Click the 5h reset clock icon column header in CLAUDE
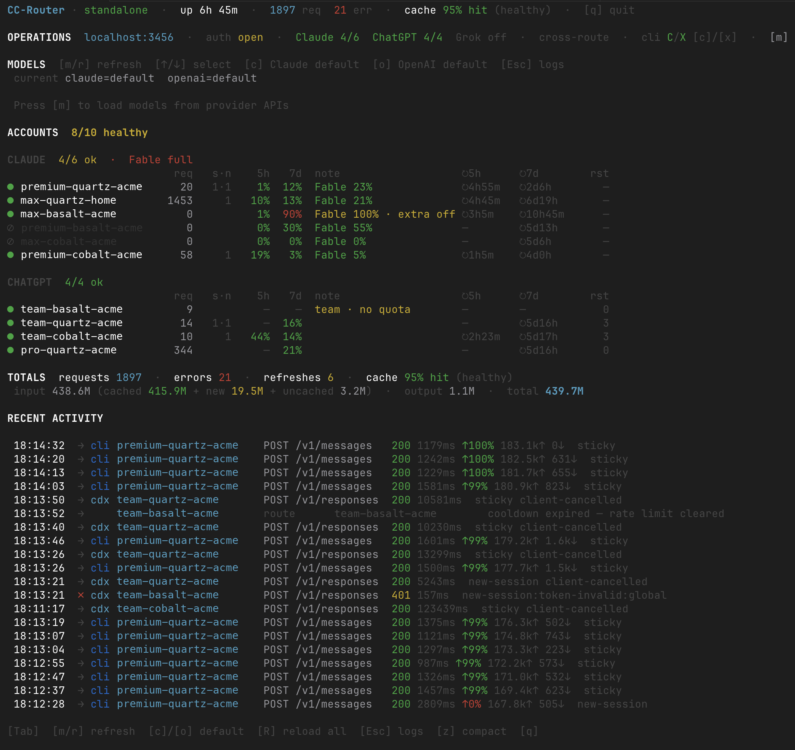 point(471,173)
